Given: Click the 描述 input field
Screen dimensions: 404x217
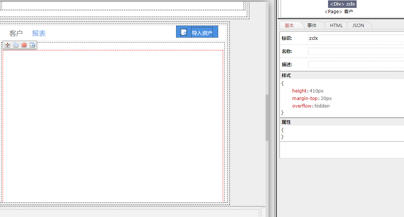Looking at the screenshot, I should [x=356, y=64].
